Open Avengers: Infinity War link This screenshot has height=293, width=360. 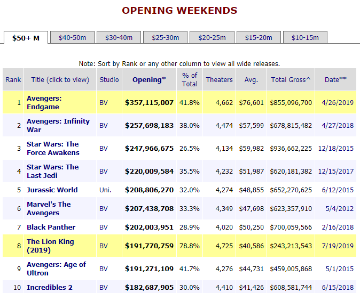[58, 125]
